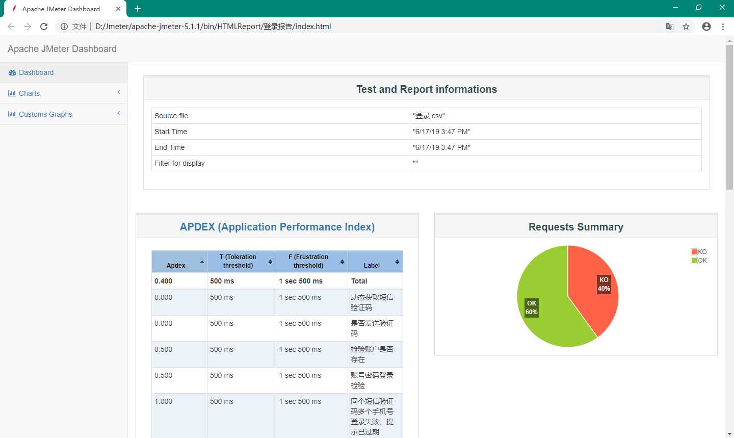Viewport: 734px width, 438px height.
Task: Expand the Charts chevron arrow
Action: pos(118,92)
